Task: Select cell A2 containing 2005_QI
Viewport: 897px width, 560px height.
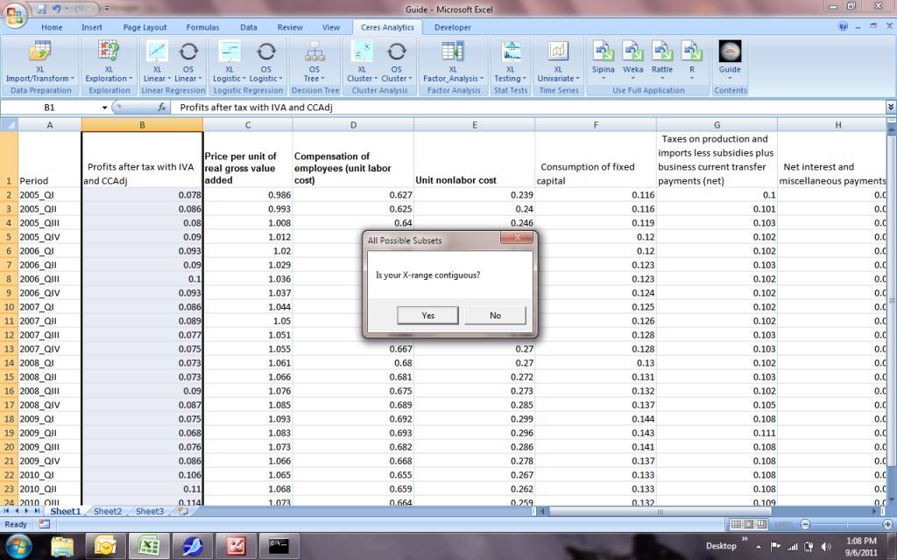Action: point(50,195)
